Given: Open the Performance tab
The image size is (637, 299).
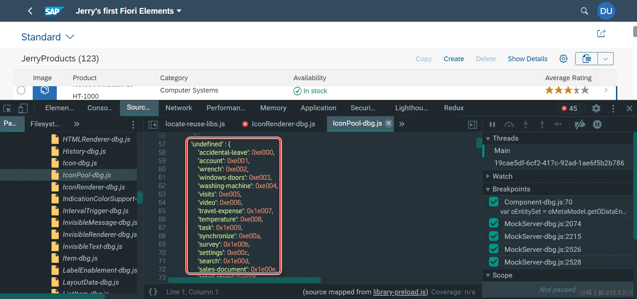Looking at the screenshot, I should pos(225,108).
